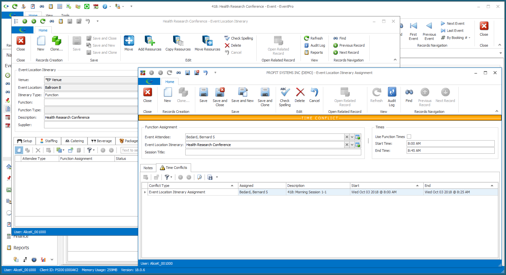Open the Catering tab in Itinerary window
The width and height of the screenshot is (506, 275).
pyautogui.click(x=75, y=141)
